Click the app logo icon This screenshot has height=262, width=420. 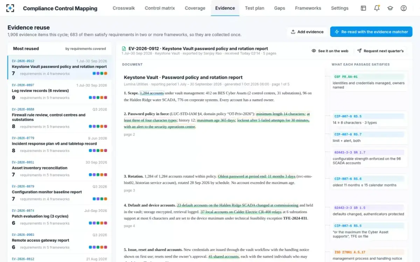click(10, 8)
